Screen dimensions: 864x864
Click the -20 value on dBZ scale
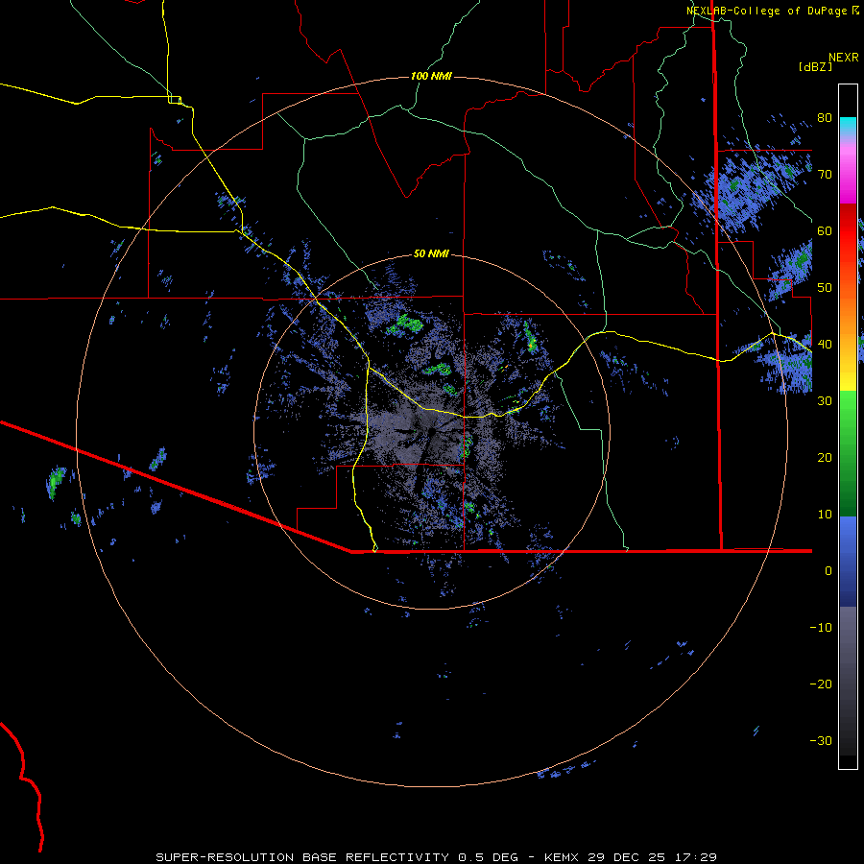[x=821, y=684]
